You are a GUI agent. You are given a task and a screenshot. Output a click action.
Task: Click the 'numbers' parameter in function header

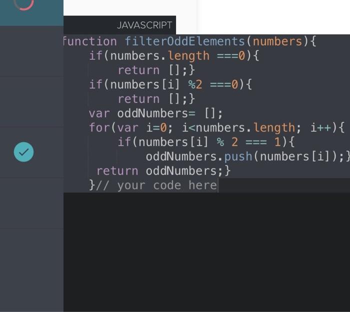277,41
